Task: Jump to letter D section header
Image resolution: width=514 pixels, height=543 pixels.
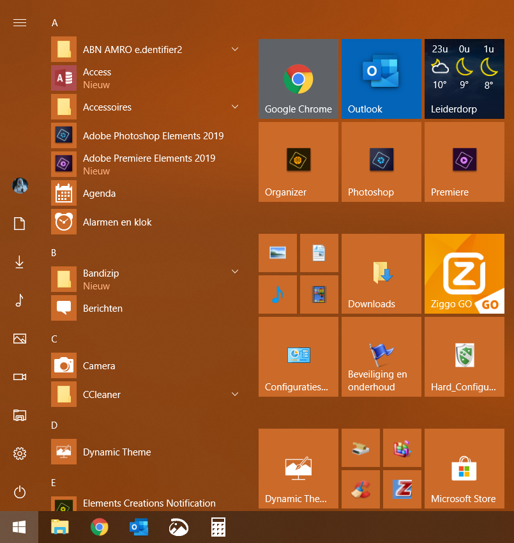Action: pos(54,425)
